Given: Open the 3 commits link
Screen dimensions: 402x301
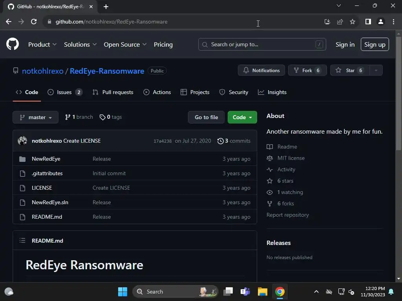Looking at the screenshot, I should pyautogui.click(x=234, y=141).
